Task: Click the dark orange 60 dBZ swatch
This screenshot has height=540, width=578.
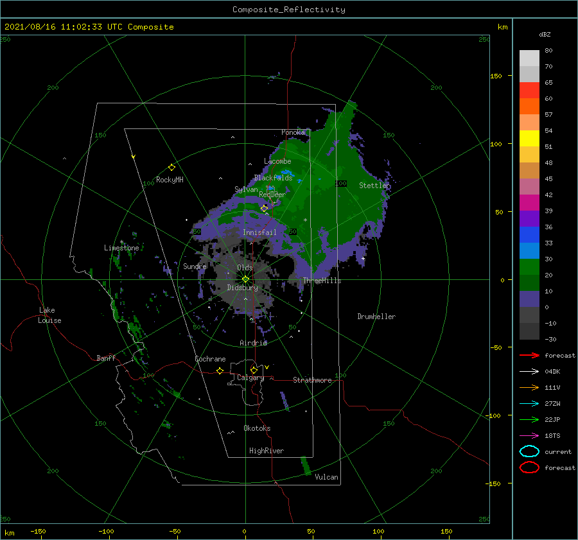Action: tap(529, 106)
